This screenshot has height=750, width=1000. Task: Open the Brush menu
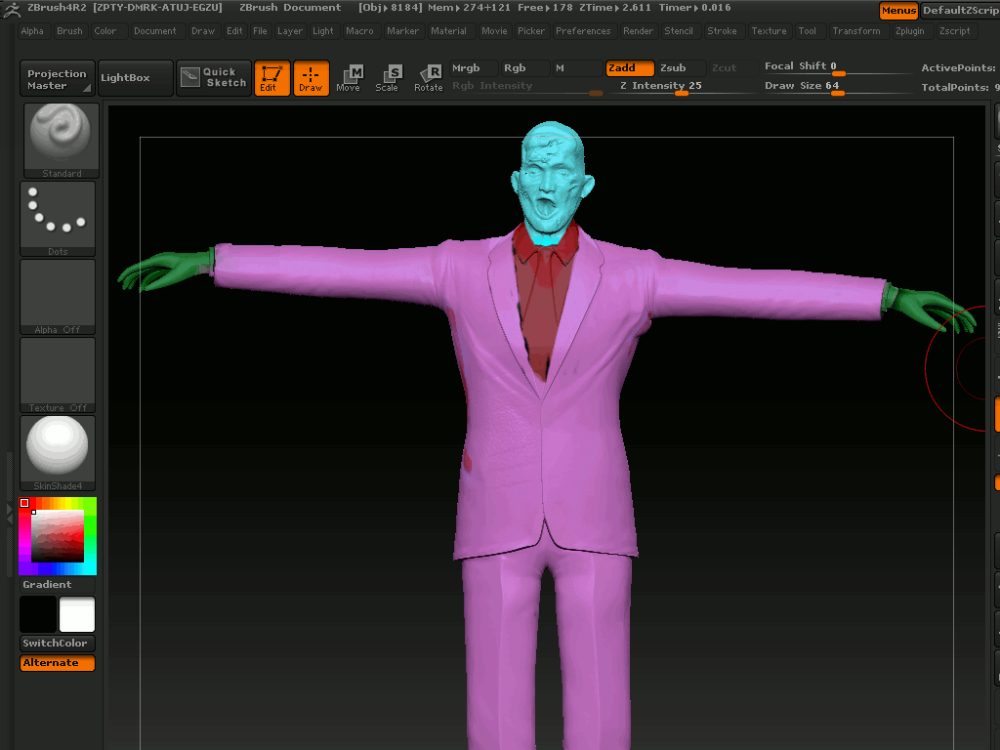point(69,31)
